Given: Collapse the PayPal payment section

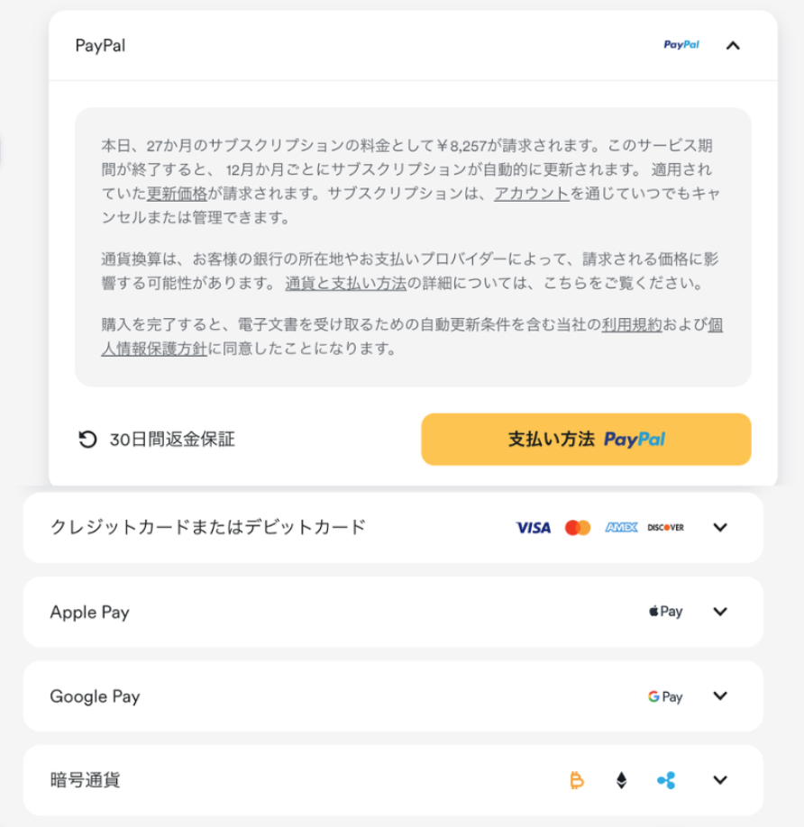Looking at the screenshot, I should pyautogui.click(x=733, y=45).
